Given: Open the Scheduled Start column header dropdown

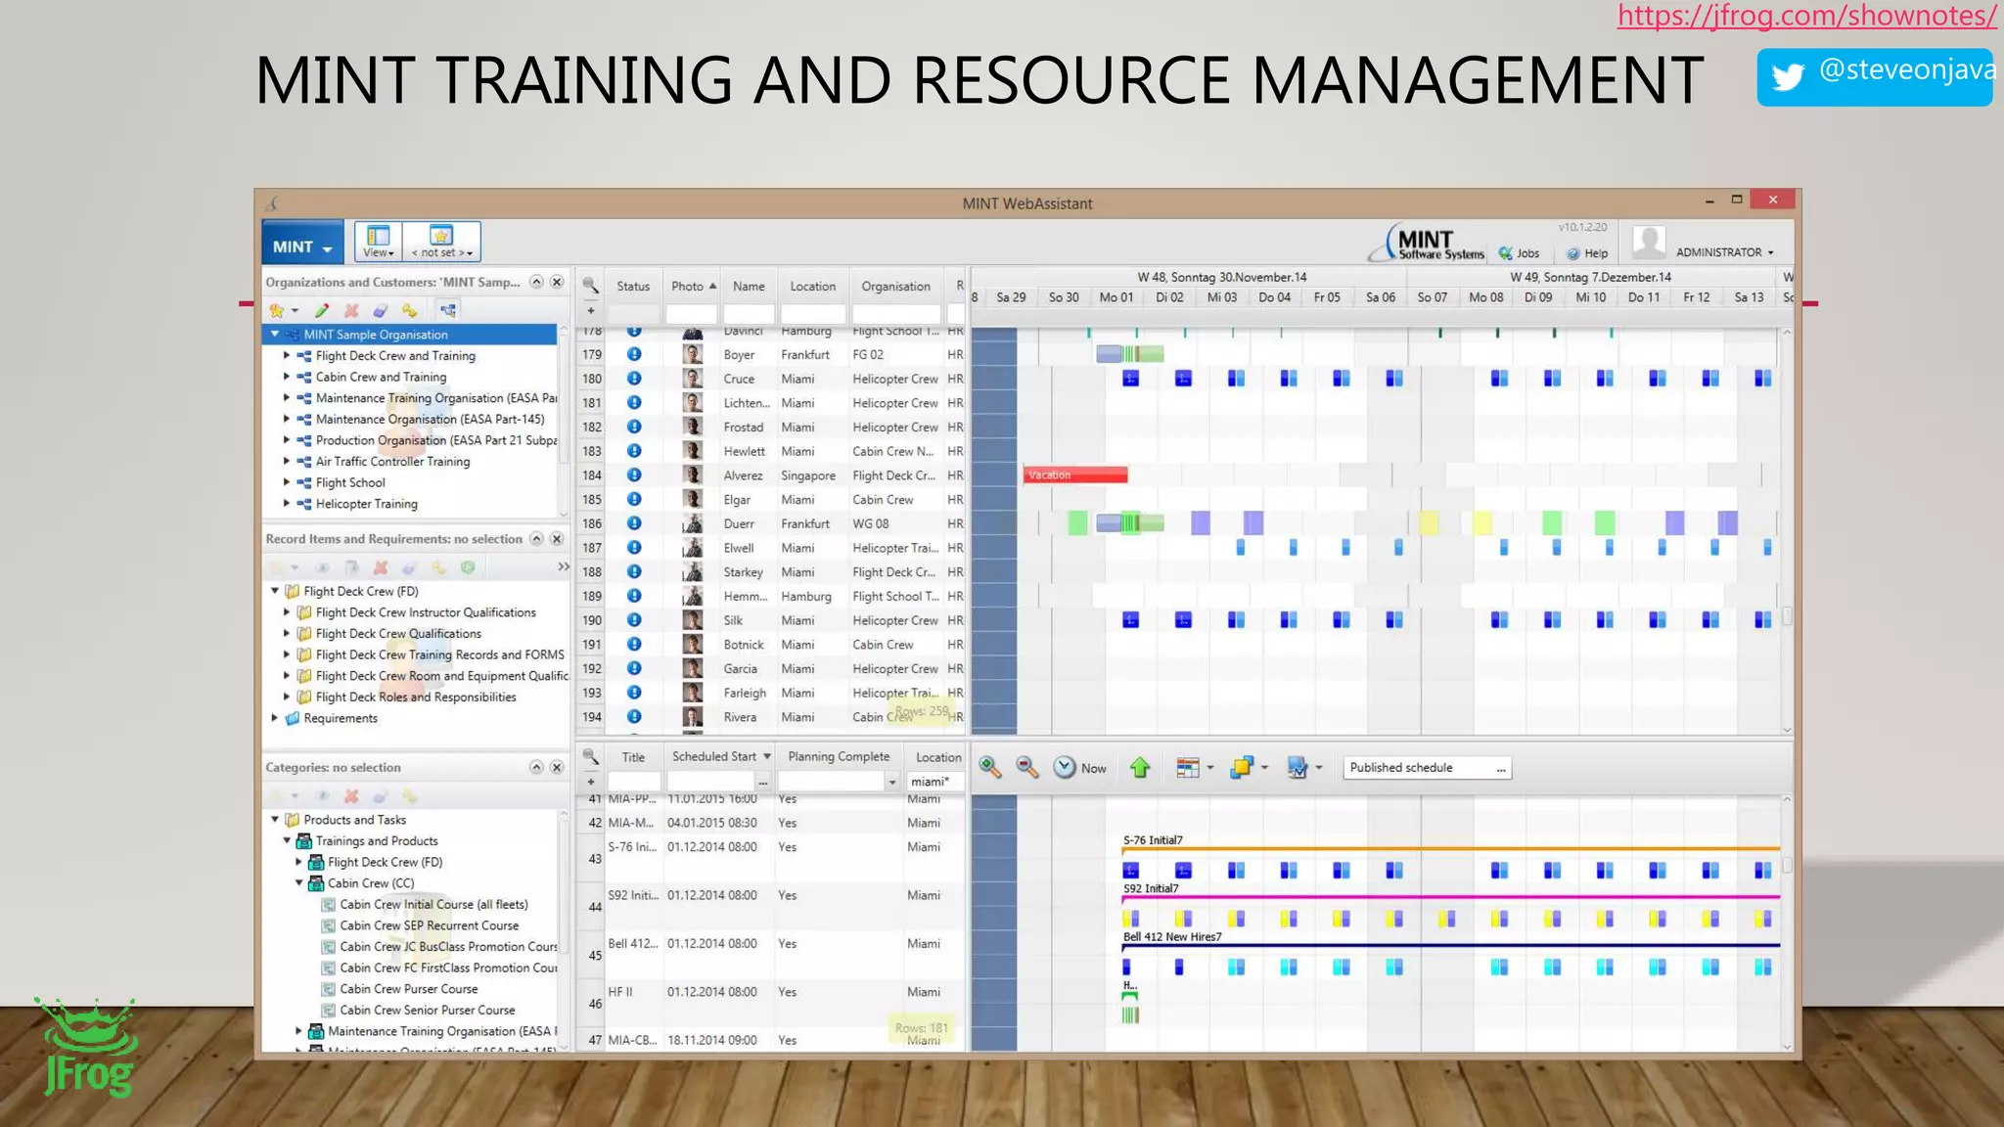Looking at the screenshot, I should (767, 756).
